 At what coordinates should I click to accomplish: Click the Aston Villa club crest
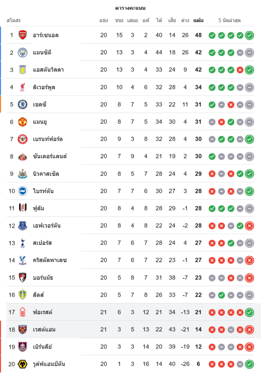tap(23, 70)
